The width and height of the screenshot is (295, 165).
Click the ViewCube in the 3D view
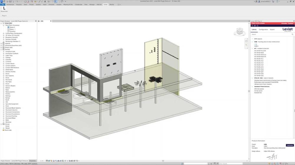click(240, 31)
